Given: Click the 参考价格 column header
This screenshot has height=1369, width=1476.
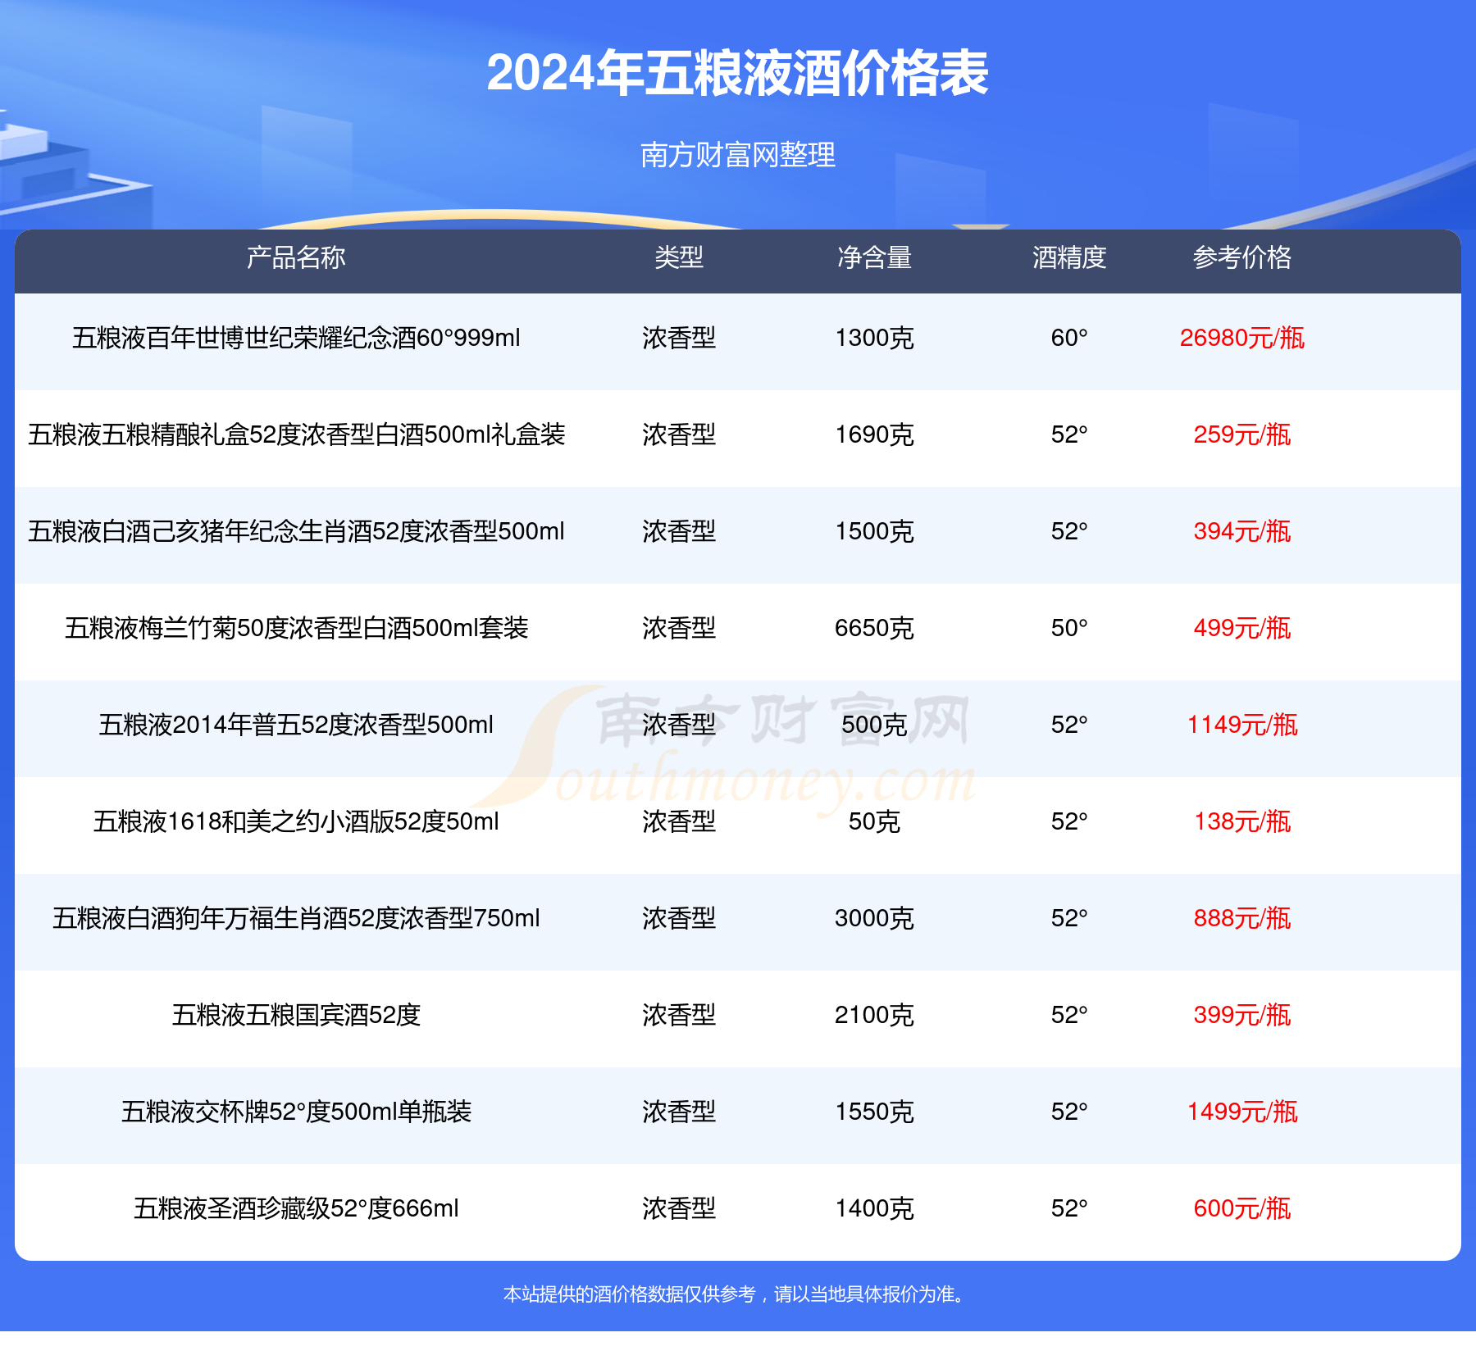Looking at the screenshot, I should tap(1242, 258).
